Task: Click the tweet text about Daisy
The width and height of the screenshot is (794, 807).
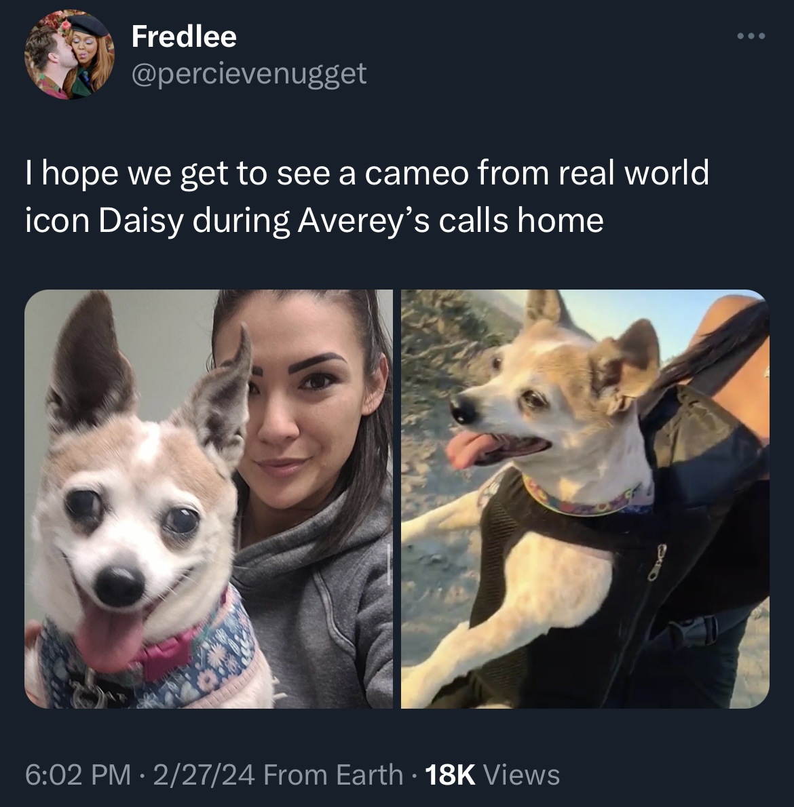Action: (366, 197)
